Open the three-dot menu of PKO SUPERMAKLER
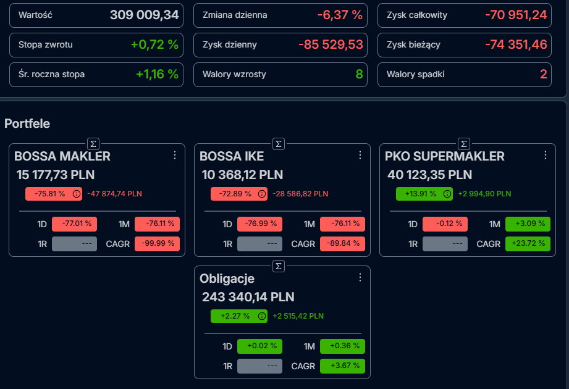The width and height of the screenshot is (569, 389). (x=546, y=155)
